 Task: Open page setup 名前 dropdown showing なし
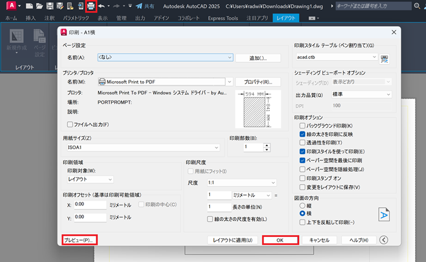click(165, 57)
